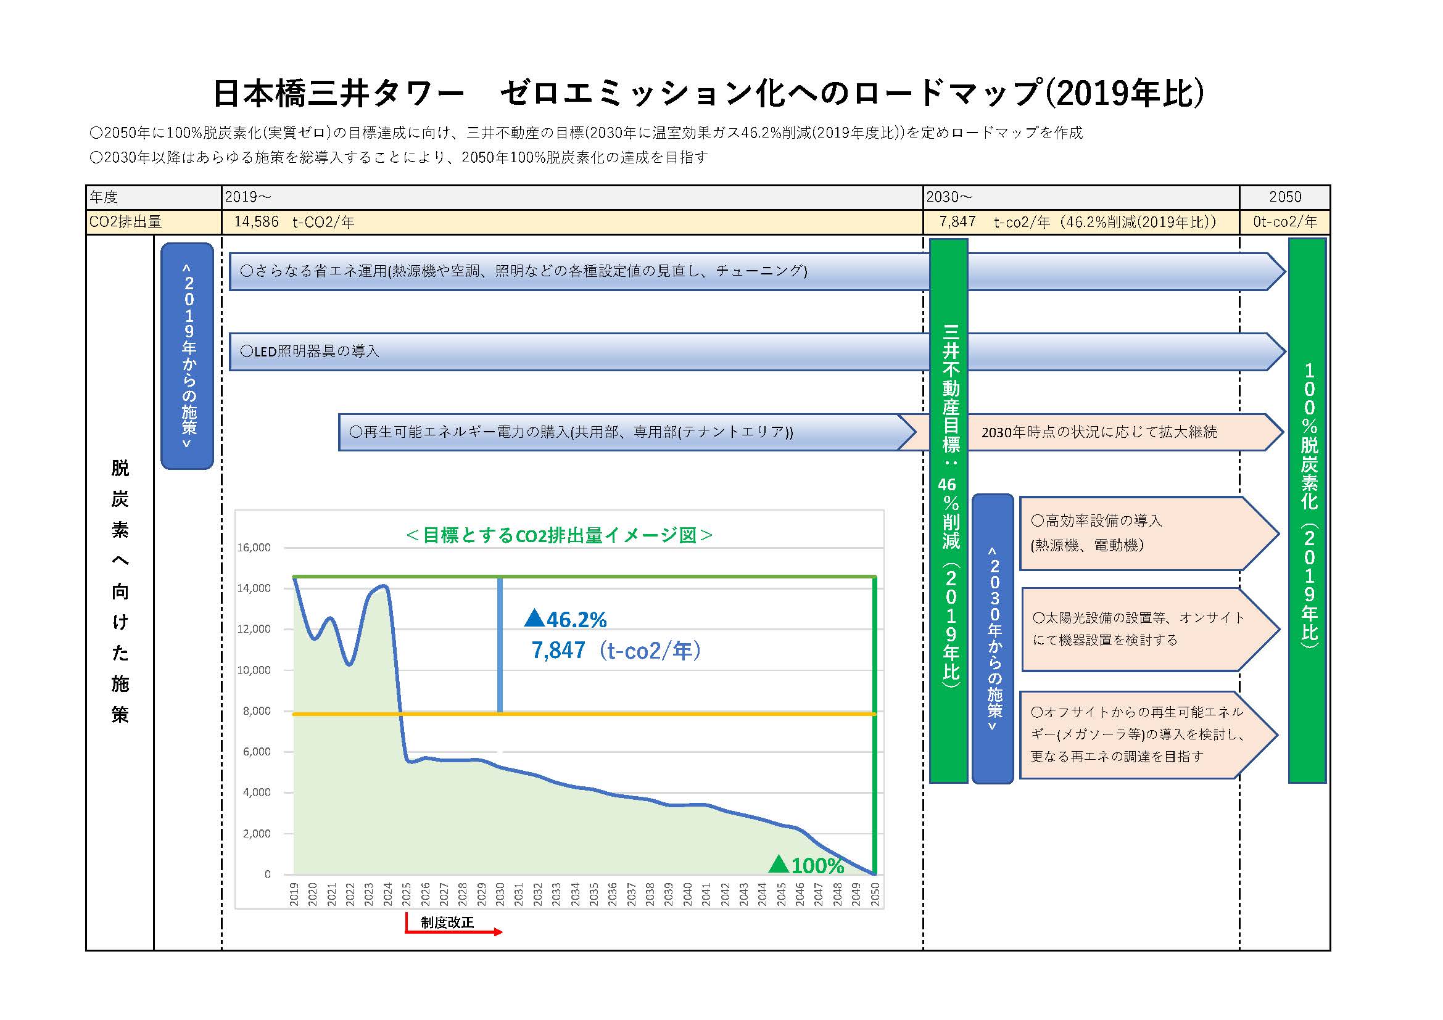
Task: Click the 目標とするCO2排出量イメージ図 chart title
Action: tap(560, 535)
